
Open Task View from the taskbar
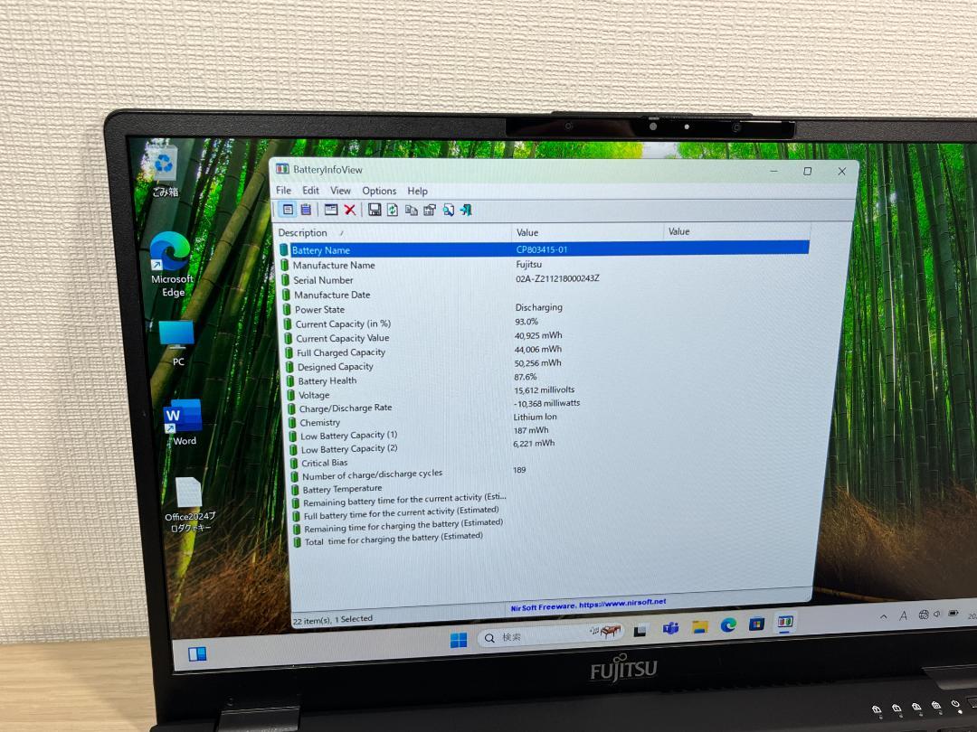coord(640,631)
